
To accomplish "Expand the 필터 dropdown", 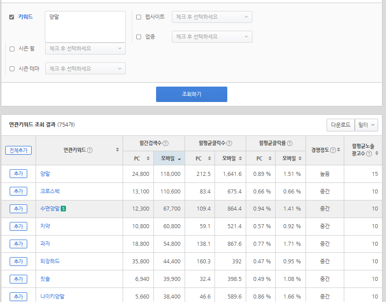I will click(x=366, y=125).
